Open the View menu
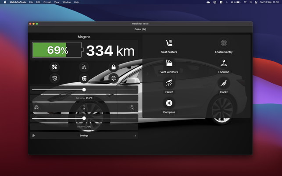 (x=57, y=2)
